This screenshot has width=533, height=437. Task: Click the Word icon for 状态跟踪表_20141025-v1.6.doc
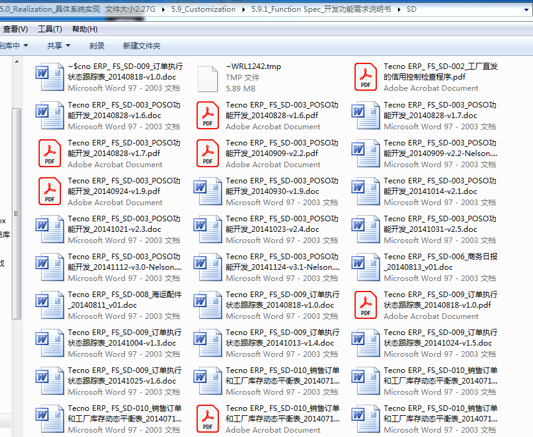(50, 381)
